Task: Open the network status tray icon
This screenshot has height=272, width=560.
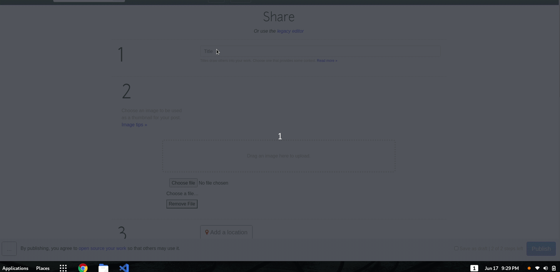Action: click(x=537, y=268)
